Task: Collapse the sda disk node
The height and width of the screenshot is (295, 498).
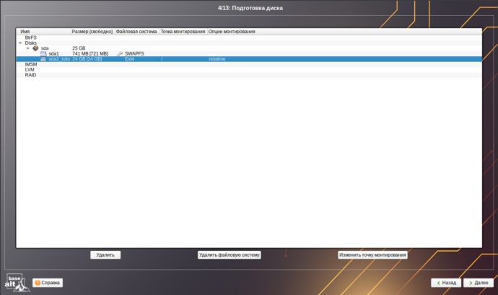Action: (x=28, y=48)
